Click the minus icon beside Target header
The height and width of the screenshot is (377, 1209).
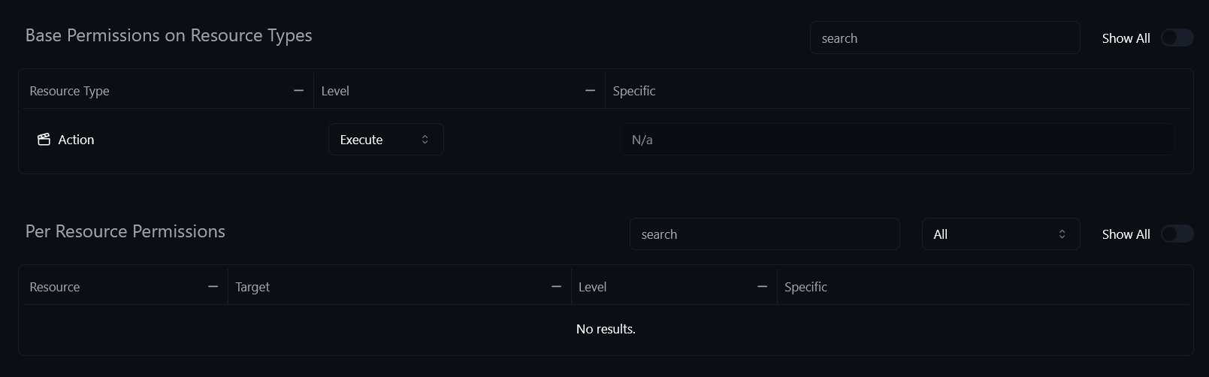[x=556, y=287]
